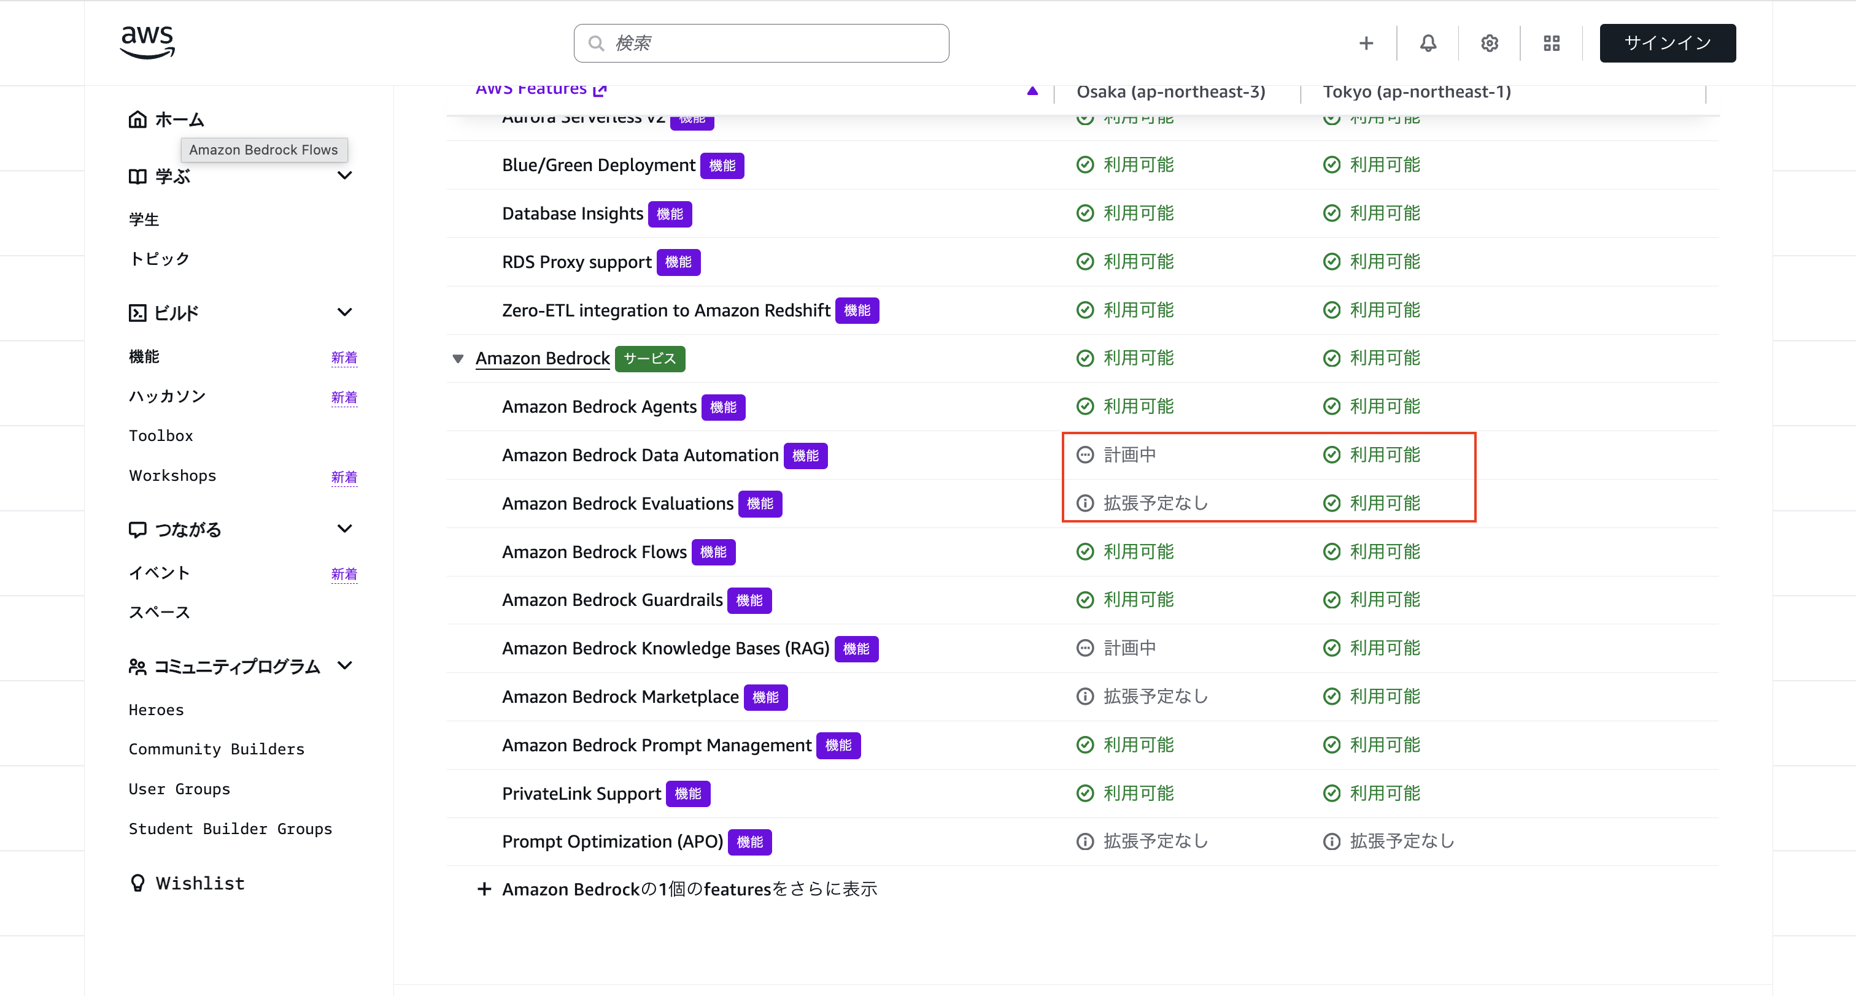Open Heroes in the sidebar
Viewport: 1856px width, 996px height.
coord(156,710)
